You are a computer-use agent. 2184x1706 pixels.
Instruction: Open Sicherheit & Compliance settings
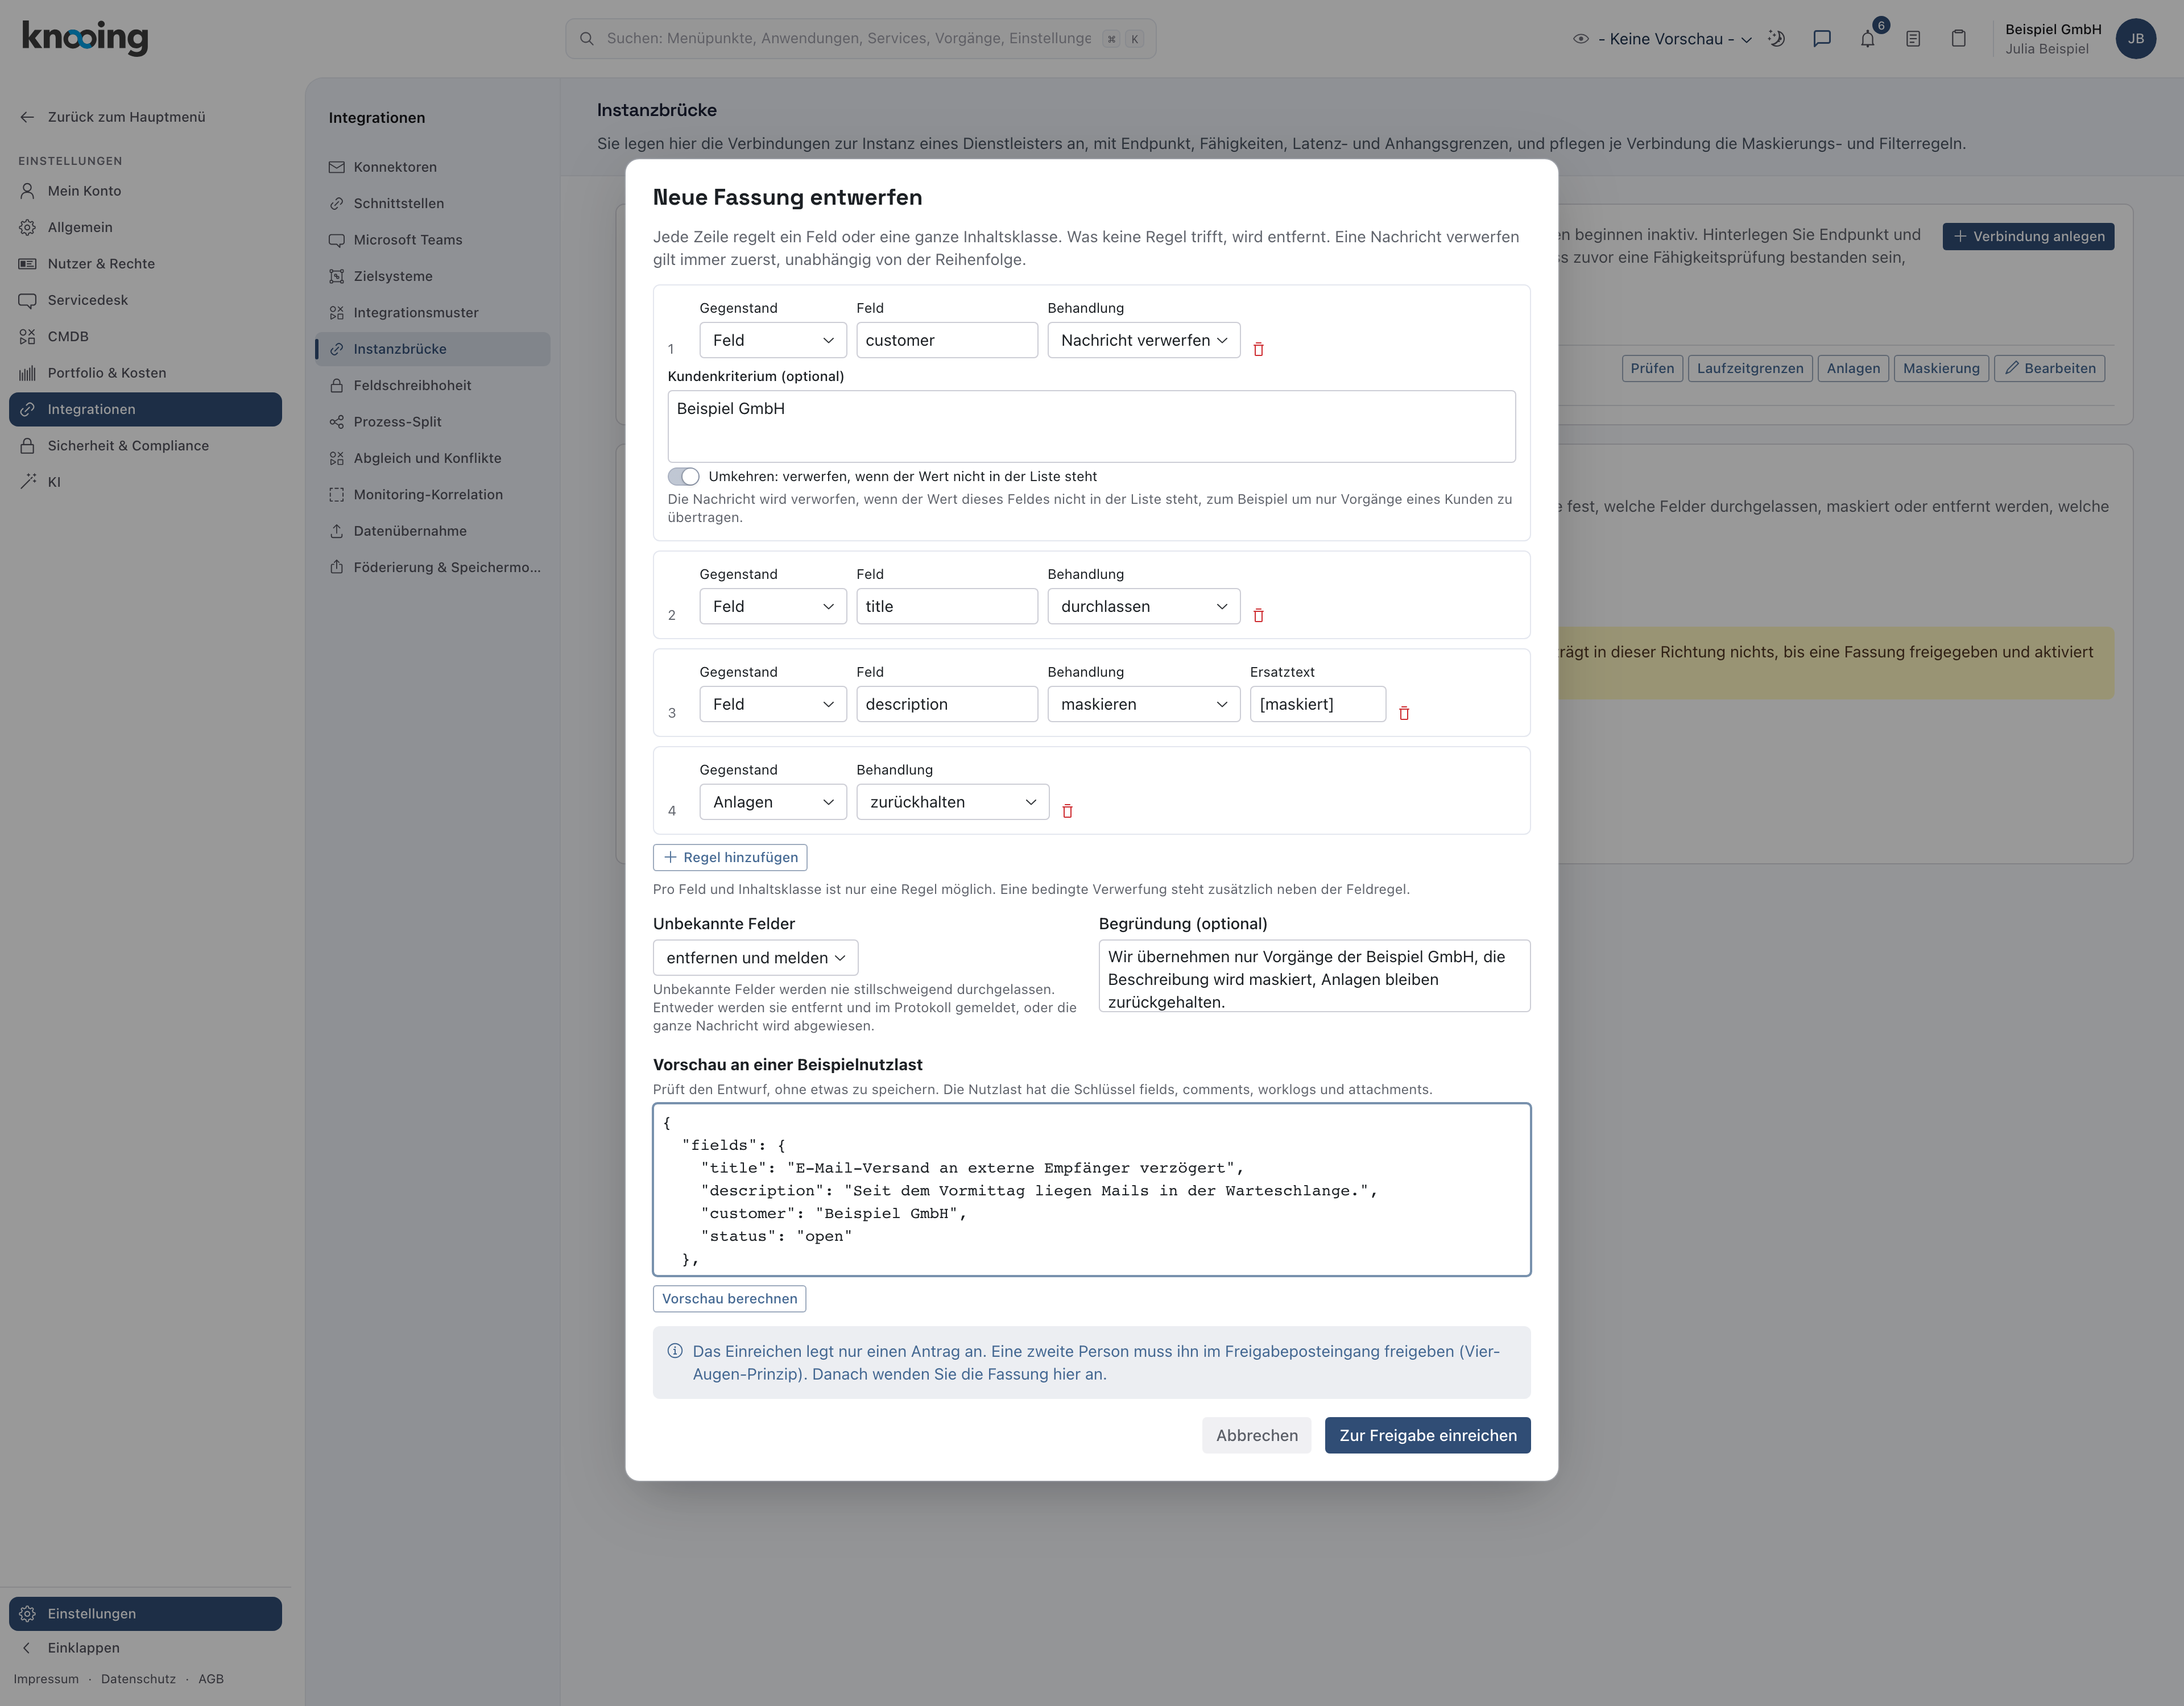tap(145, 446)
